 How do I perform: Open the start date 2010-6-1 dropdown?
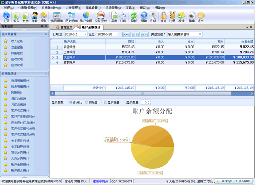(x=85, y=34)
